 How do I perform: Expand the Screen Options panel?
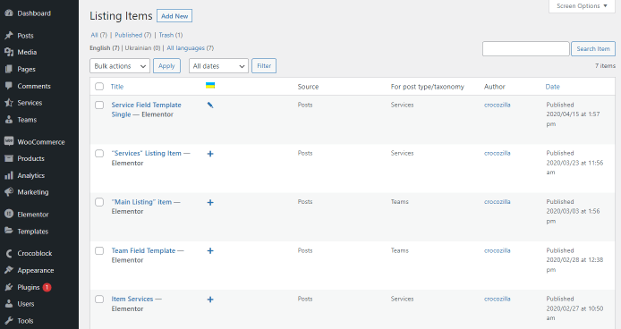582,6
